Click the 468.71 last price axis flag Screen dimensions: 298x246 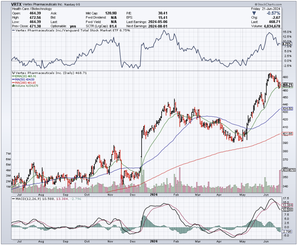point(287,85)
